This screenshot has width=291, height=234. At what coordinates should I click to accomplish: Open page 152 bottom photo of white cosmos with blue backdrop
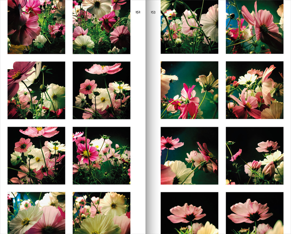[36, 213]
